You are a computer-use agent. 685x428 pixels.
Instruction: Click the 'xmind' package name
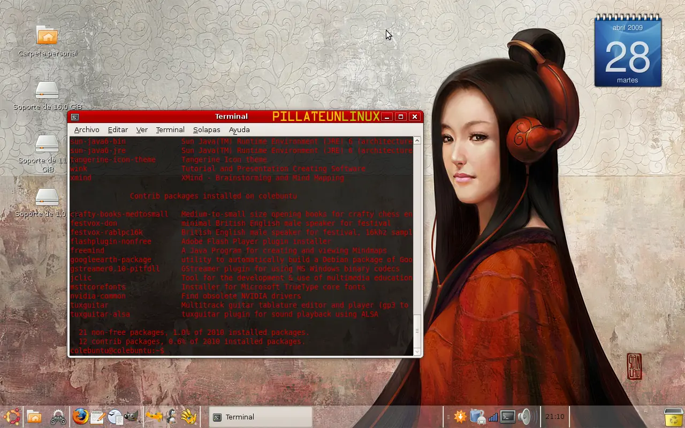(81, 178)
